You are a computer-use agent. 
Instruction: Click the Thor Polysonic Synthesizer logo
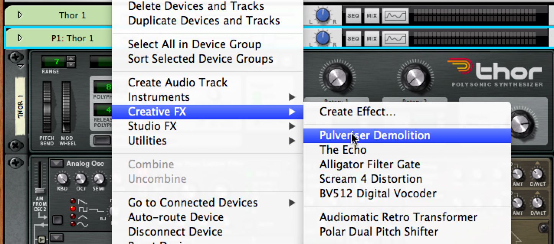click(495, 72)
